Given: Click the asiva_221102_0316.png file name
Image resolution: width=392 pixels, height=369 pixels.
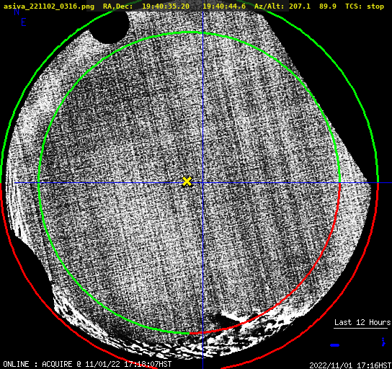Looking at the screenshot, I should 49,6.
